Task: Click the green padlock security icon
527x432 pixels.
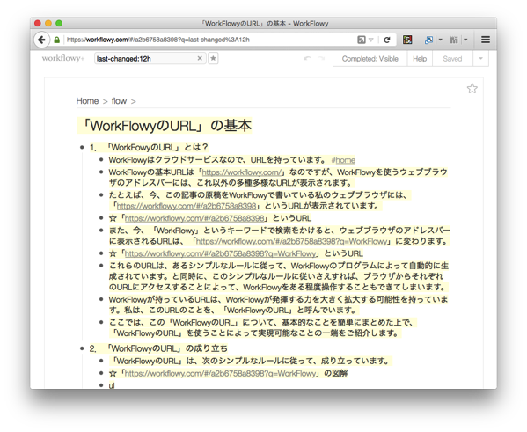Action: pyautogui.click(x=57, y=40)
